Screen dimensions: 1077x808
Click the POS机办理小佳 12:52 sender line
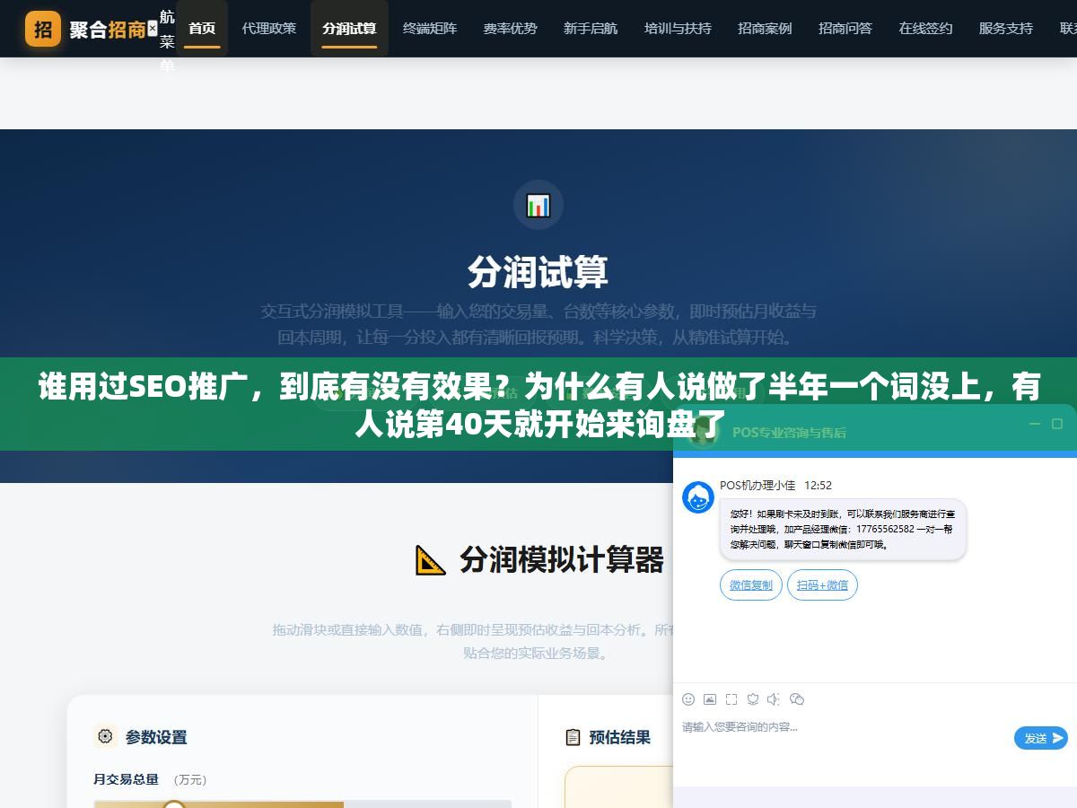click(x=775, y=485)
